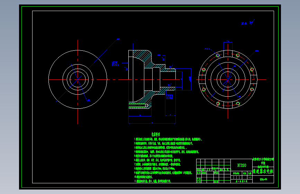Image resolution: width=300 pixels, height=194 pixels.
Task: Click the left circular front view
Action: (78, 79)
